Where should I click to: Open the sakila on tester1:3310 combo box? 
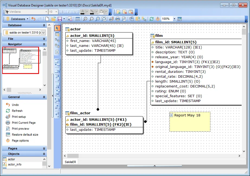(x=25, y=32)
